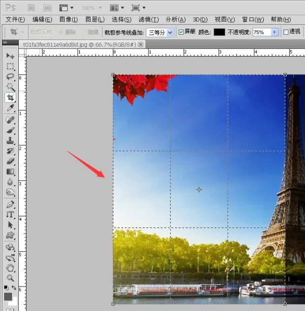Close the t01fa3fec811e9a6d8d.jpg document tab

point(141,44)
